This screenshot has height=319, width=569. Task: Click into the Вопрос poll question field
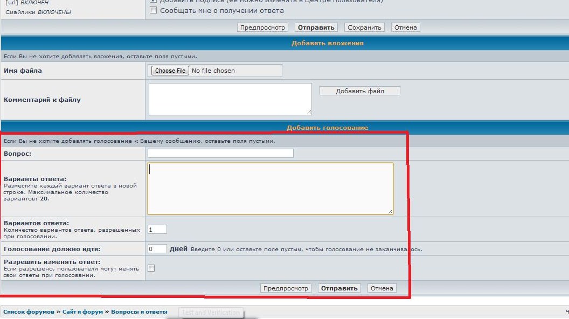[x=220, y=154]
